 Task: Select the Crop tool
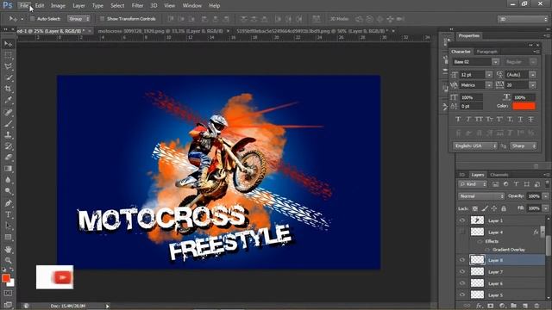9,89
